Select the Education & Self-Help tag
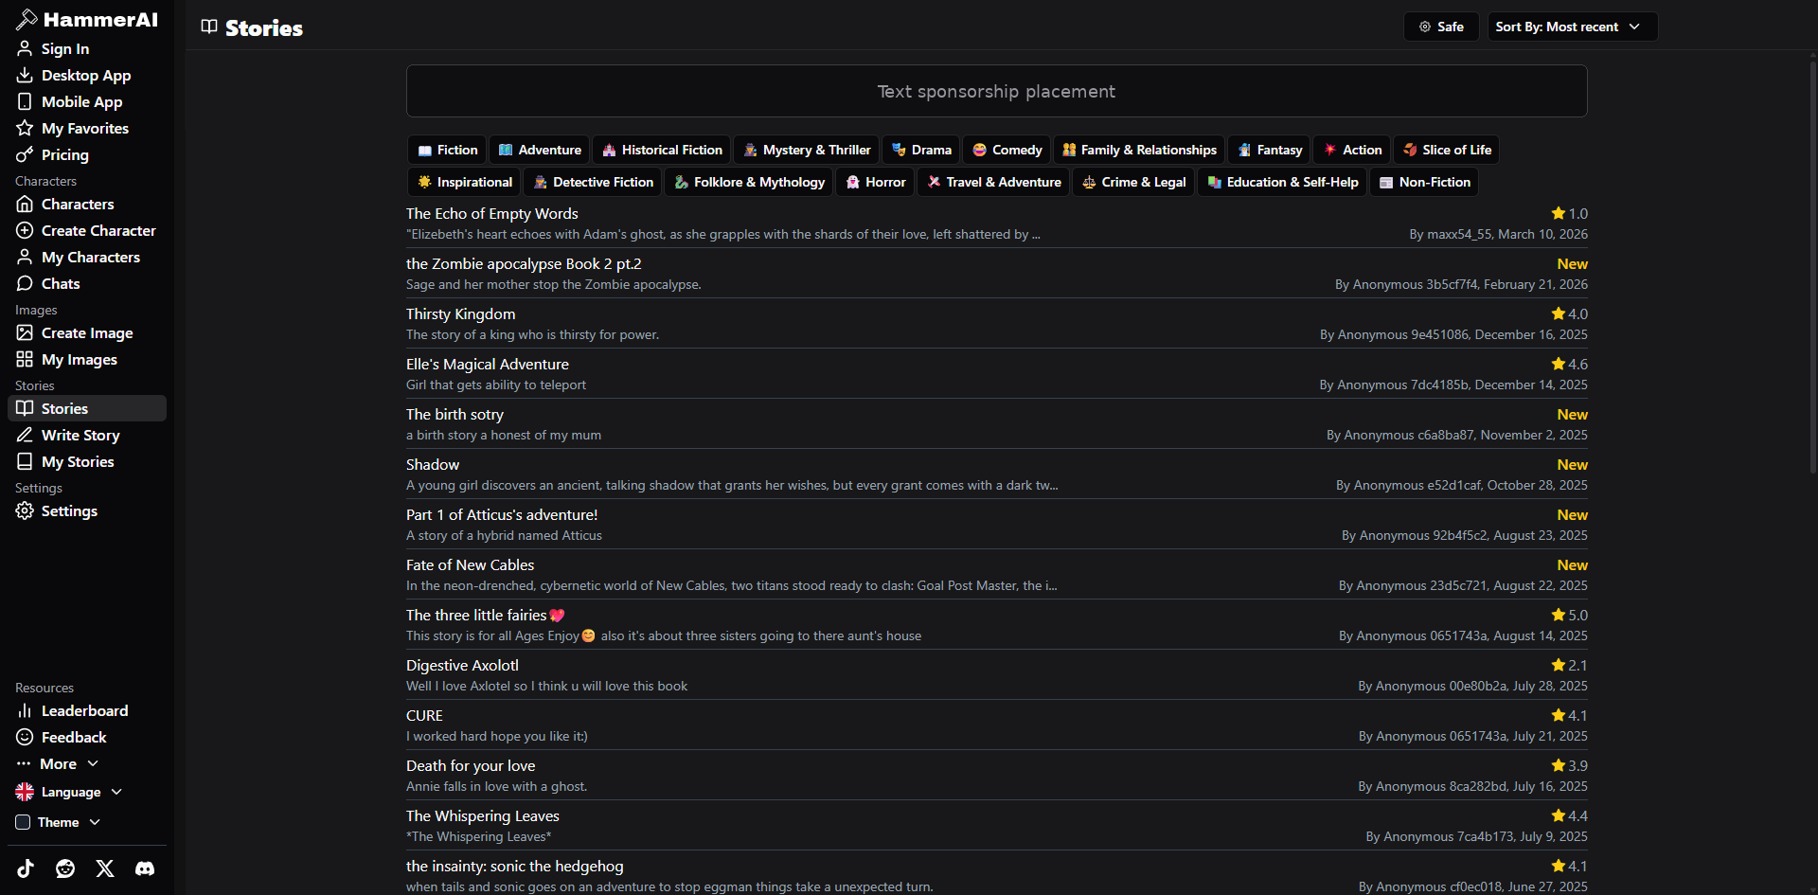1818x895 pixels. point(1282,182)
